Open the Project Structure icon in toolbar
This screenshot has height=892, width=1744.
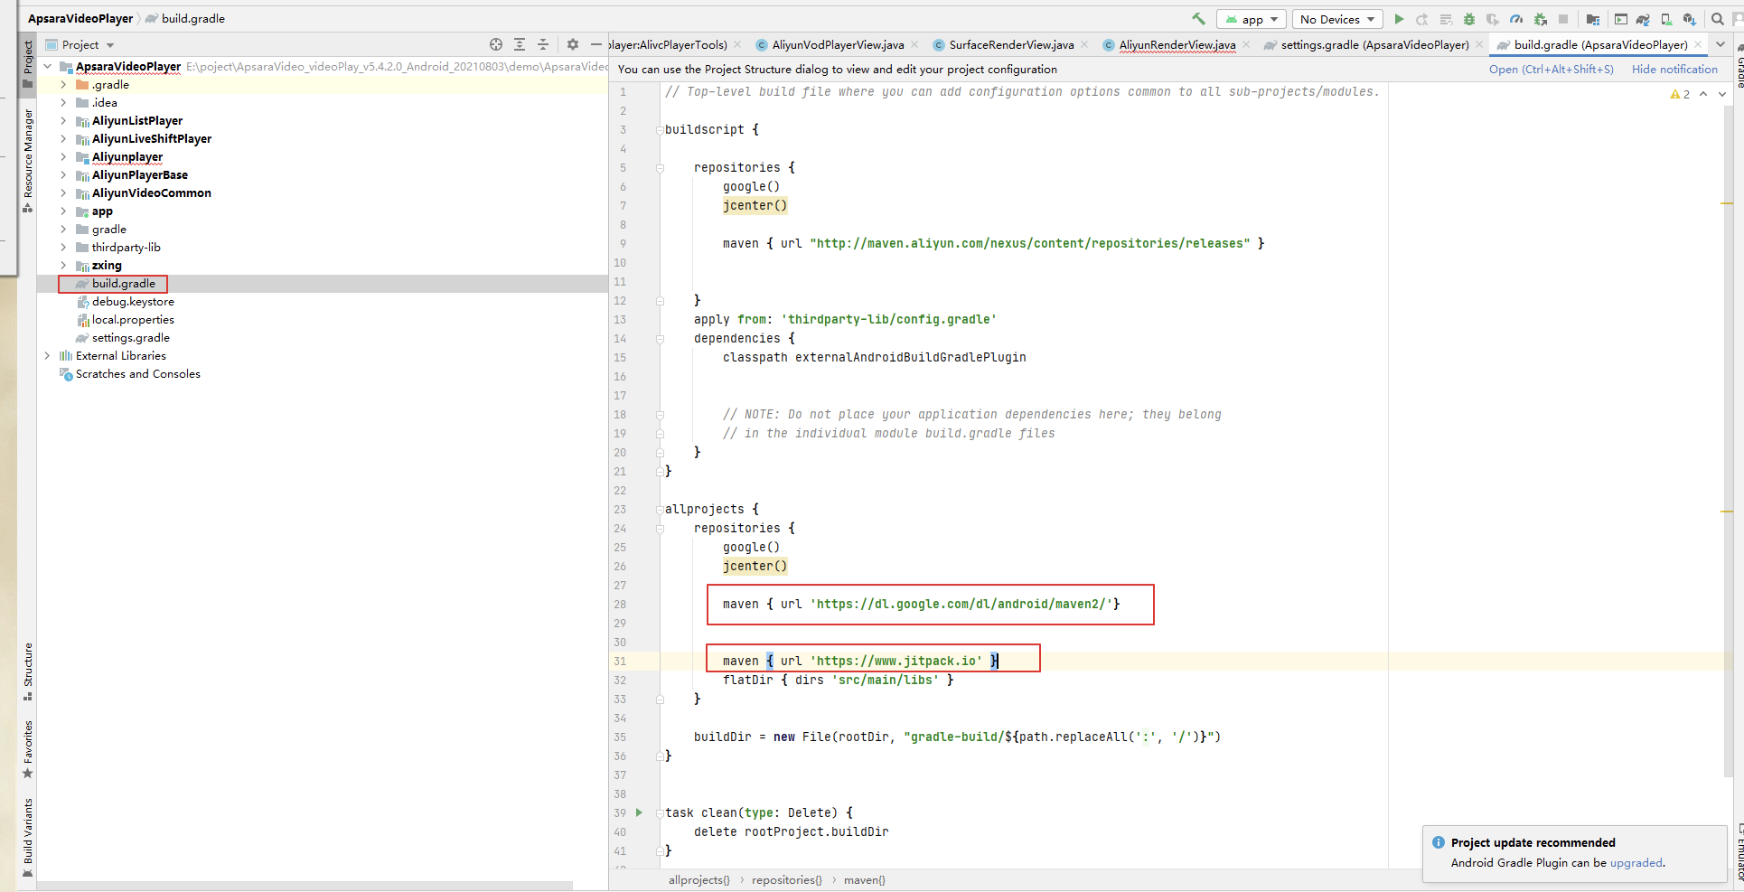(1592, 19)
